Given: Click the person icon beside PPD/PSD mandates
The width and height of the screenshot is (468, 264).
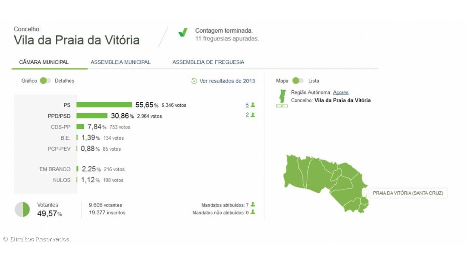Looking at the screenshot, I should (253, 115).
